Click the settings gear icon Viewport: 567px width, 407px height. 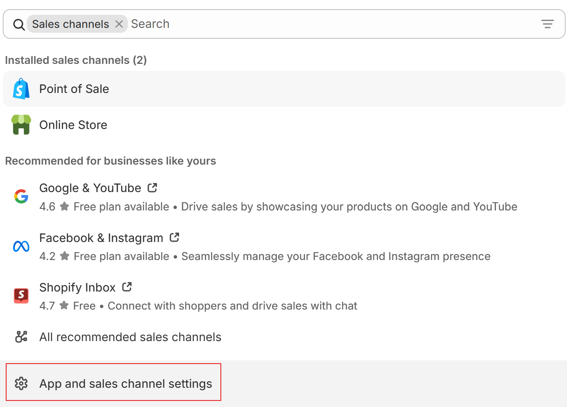click(21, 383)
